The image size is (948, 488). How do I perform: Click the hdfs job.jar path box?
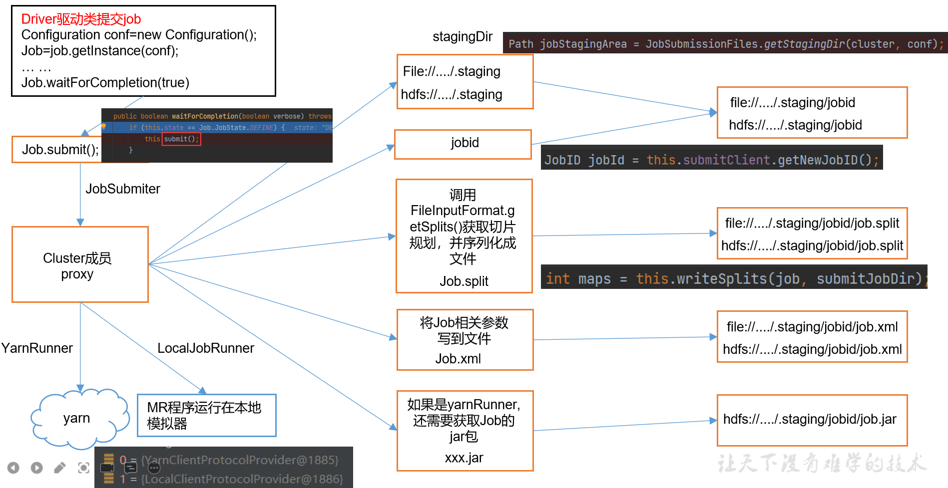[811, 420]
